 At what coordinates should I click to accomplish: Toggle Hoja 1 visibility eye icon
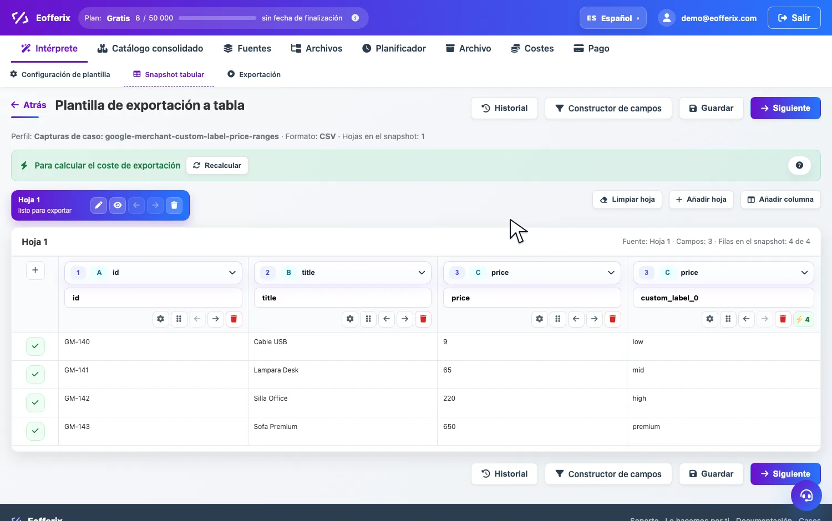(x=118, y=205)
